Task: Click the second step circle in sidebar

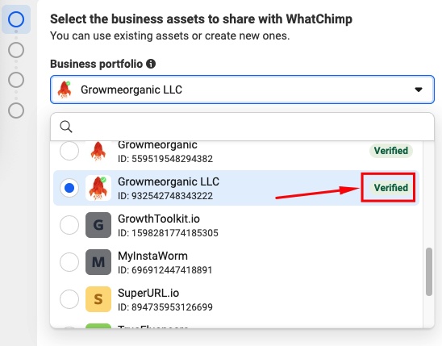Action: point(16,50)
